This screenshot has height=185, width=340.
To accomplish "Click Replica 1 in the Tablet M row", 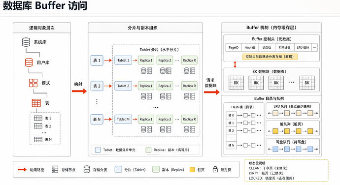I will pos(146,119).
